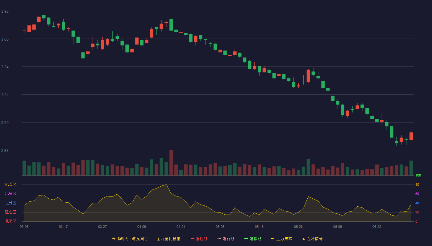Click the 03-27 date label
This screenshot has width=432, height=246.
[102, 227]
